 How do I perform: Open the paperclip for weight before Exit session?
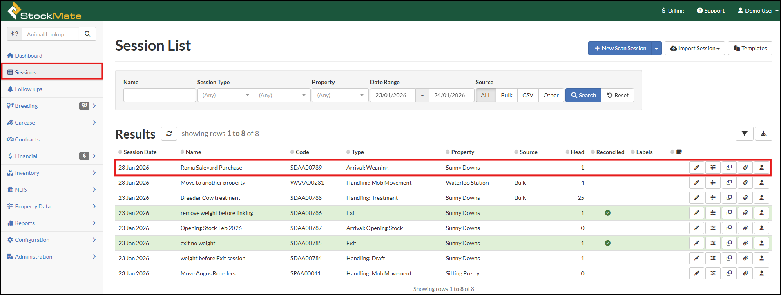pyautogui.click(x=745, y=258)
